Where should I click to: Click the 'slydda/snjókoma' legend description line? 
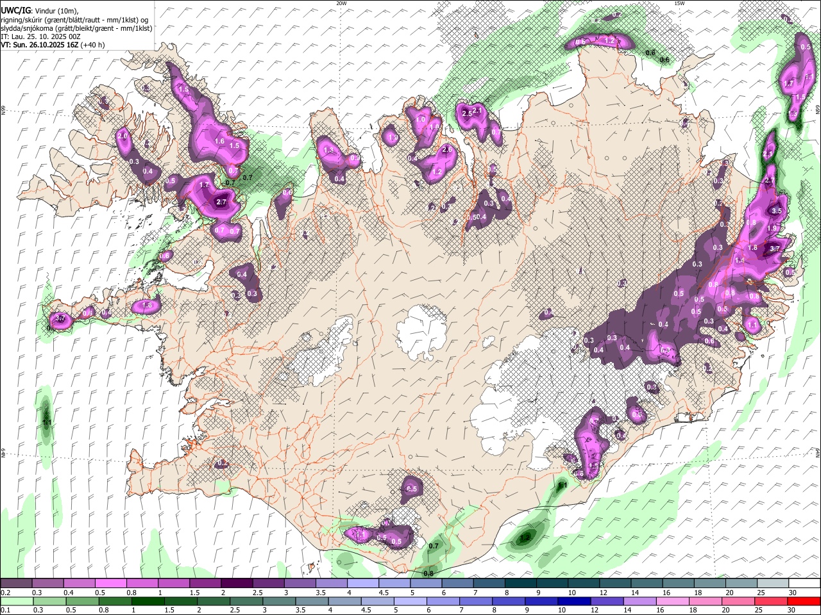(76, 28)
